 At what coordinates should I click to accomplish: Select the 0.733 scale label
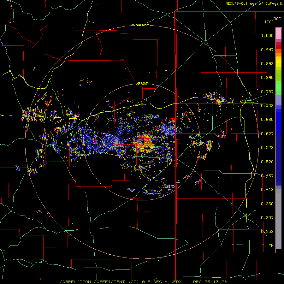pos(267,106)
